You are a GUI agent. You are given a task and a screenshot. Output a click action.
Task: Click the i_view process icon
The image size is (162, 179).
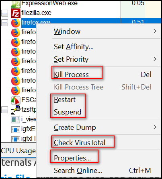(16, 120)
